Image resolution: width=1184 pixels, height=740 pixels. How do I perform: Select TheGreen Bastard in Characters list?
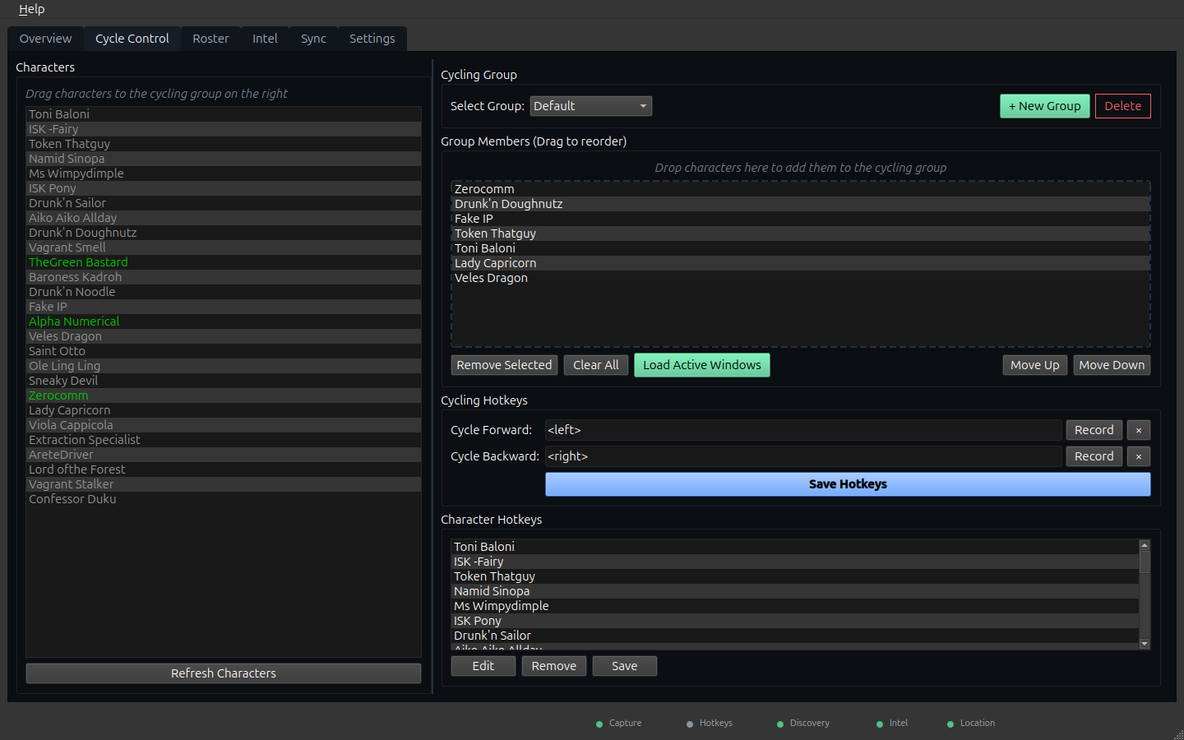(224, 262)
